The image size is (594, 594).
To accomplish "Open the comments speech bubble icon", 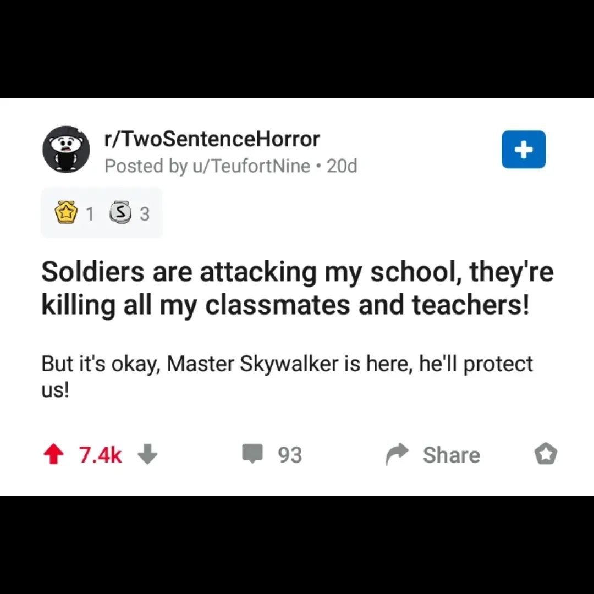I will 252,454.
